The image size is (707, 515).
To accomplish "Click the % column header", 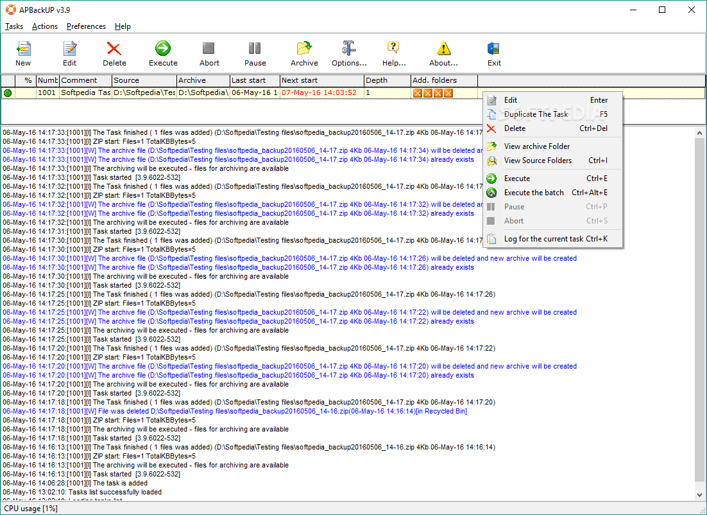I will [26, 80].
